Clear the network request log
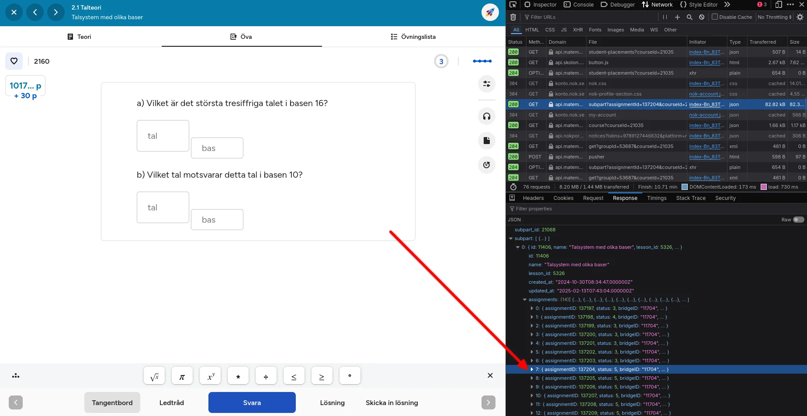The height and width of the screenshot is (416, 807). [x=513, y=17]
